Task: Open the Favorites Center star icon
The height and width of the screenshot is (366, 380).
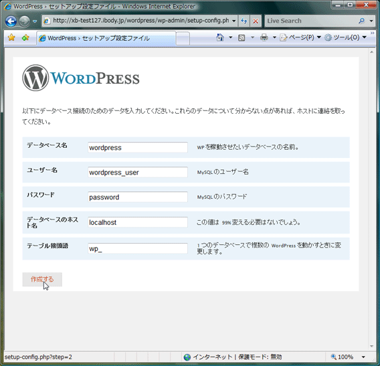Action: pos(11,37)
